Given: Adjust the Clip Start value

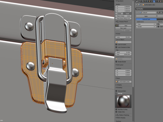Looking at the screenshot, I should [123, 52].
